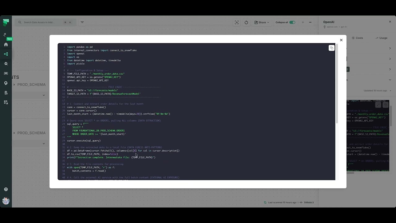Click the TARGET_S3_PATH code line
The width and height of the screenshot is (396, 223).
[104, 94]
